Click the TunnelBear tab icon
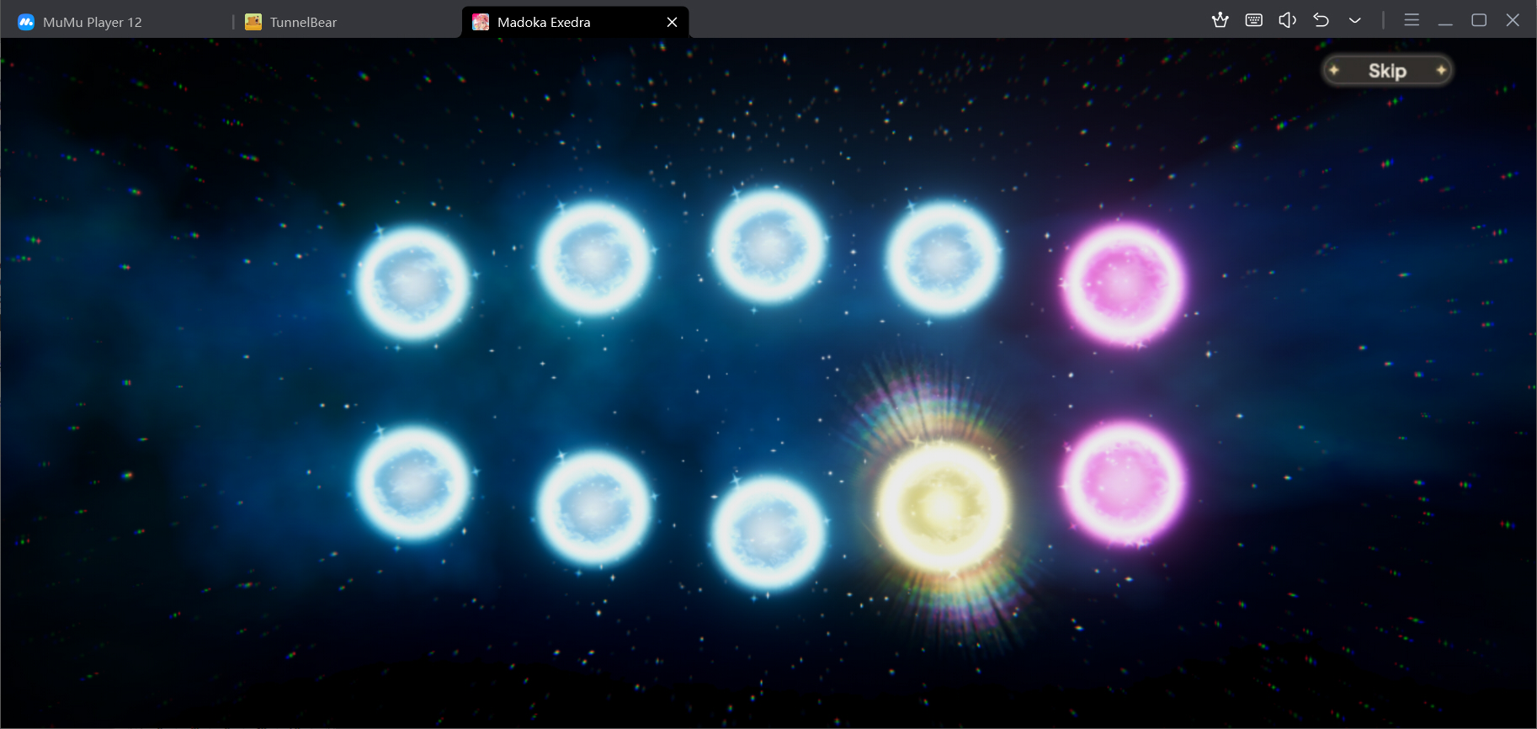 click(x=253, y=22)
